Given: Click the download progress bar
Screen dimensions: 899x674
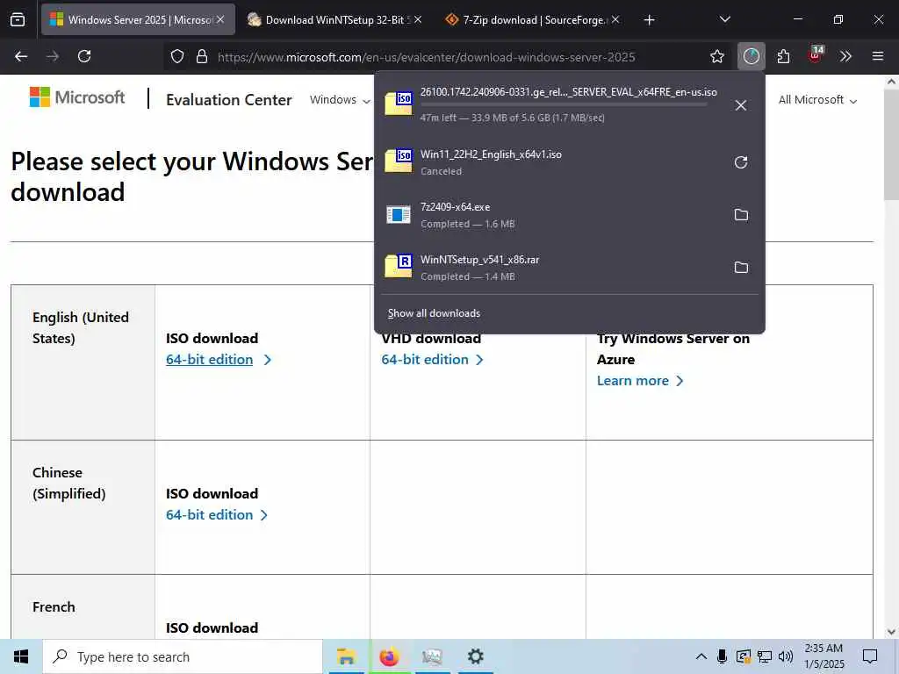Looking at the screenshot, I should [x=564, y=104].
